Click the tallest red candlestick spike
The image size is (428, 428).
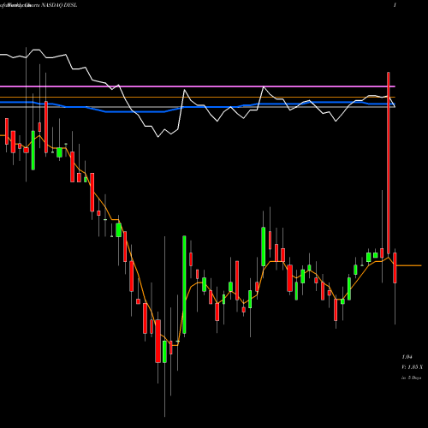click(389, 163)
